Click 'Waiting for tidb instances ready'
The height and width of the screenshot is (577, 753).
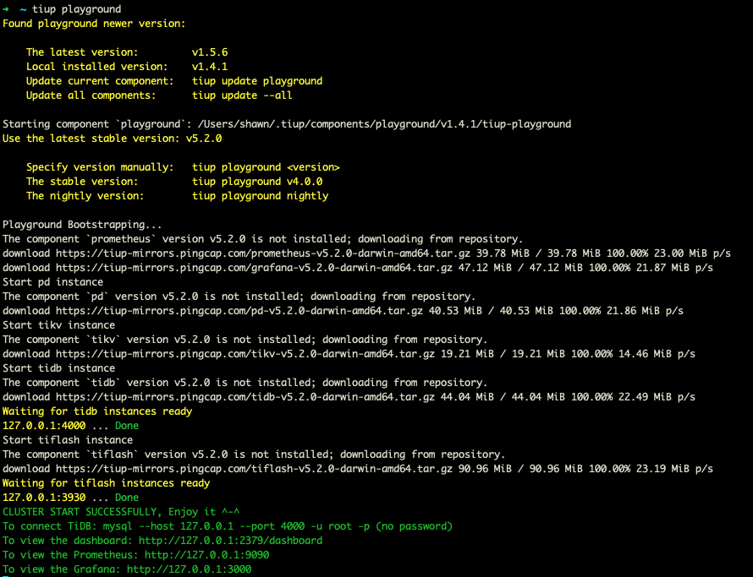97,411
